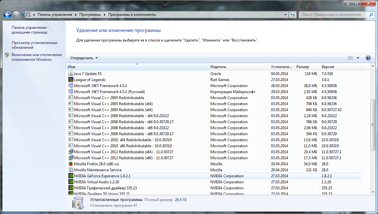Select Visual C++ 2005 Redistributable version 8.0.50727.42
This screenshot has height=214, width=378.
tap(213, 110)
